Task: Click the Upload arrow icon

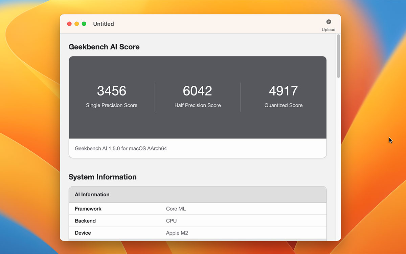Action: coord(329,22)
